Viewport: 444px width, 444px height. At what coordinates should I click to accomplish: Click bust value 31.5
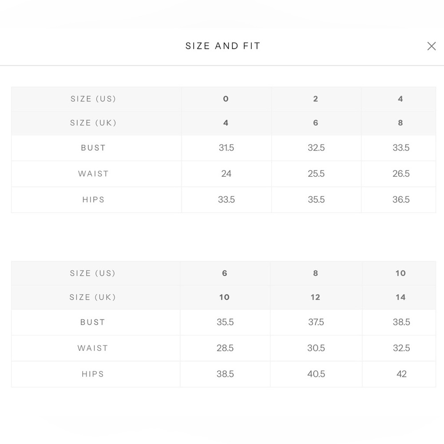coord(226,148)
